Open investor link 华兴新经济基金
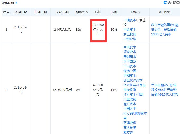180x134 pixels. 134,85
